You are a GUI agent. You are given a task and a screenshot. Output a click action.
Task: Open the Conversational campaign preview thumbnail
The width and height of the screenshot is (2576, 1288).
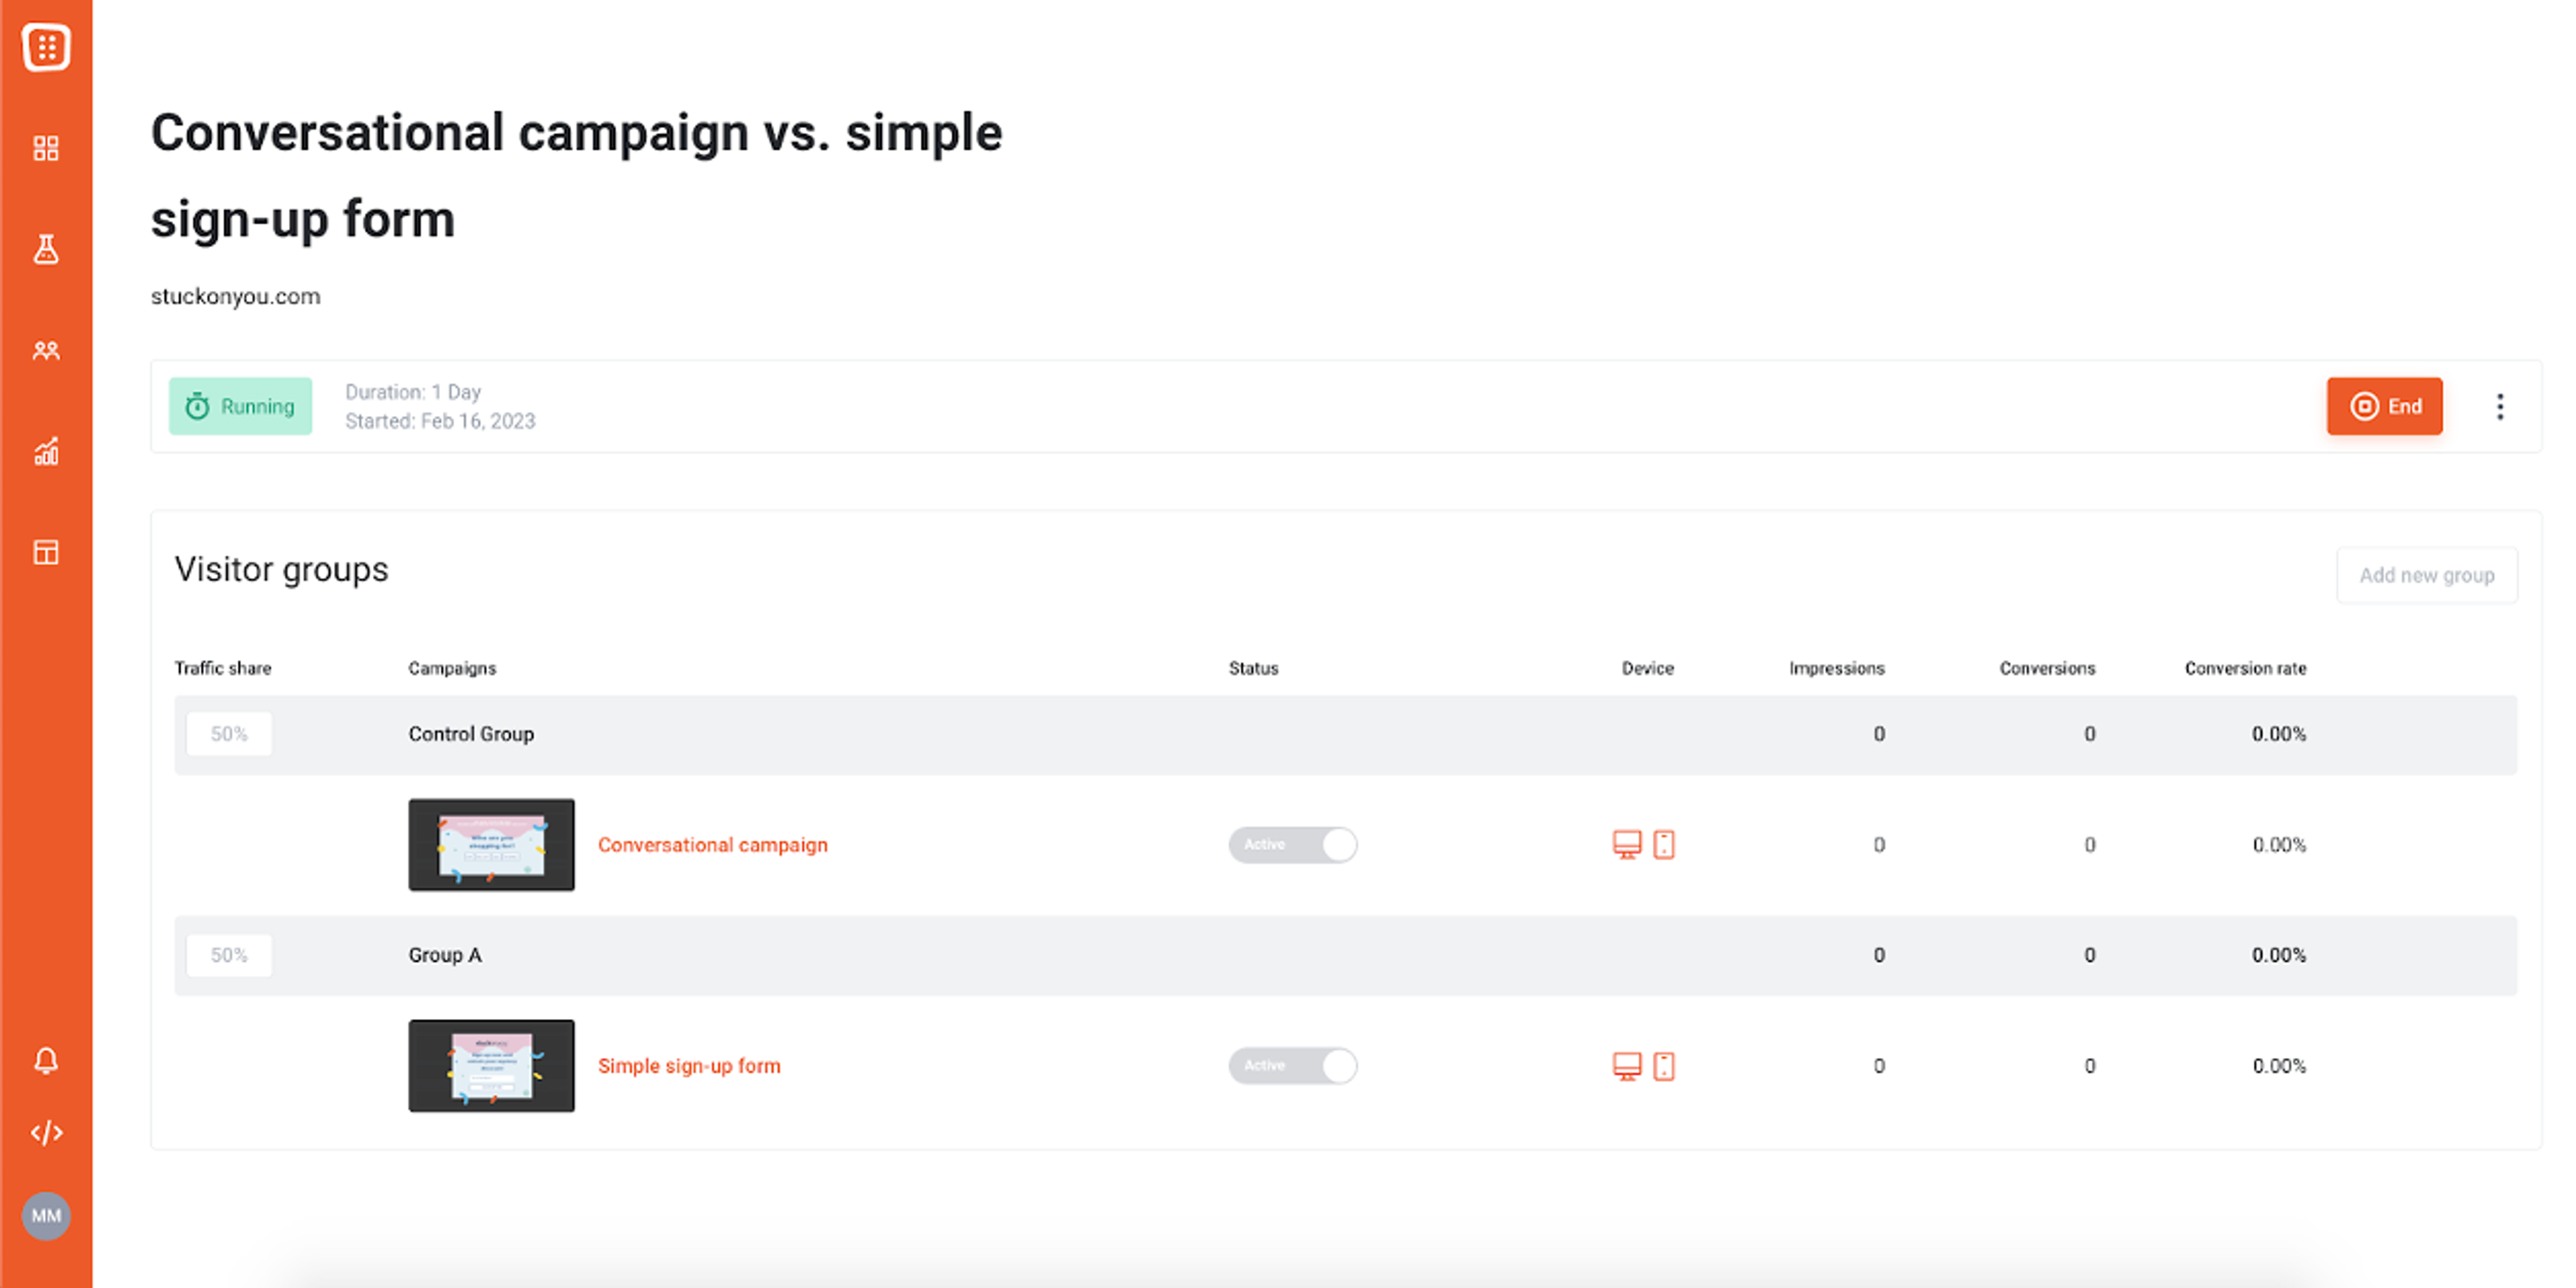491,845
